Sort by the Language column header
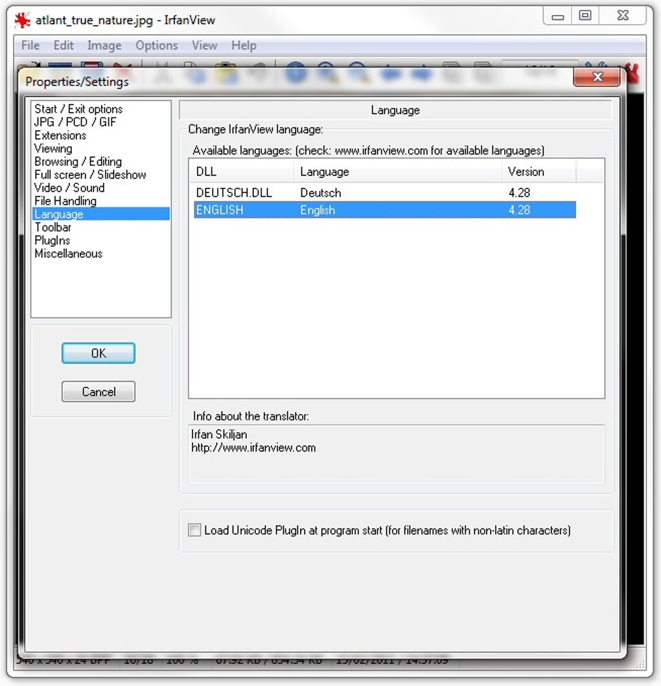Viewport: 661px width, 686px height. [397, 172]
